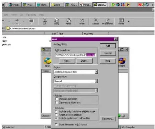155x129 pixels.
Task: Switch to TASC taskbar button beside Group
Action: point(29,5)
